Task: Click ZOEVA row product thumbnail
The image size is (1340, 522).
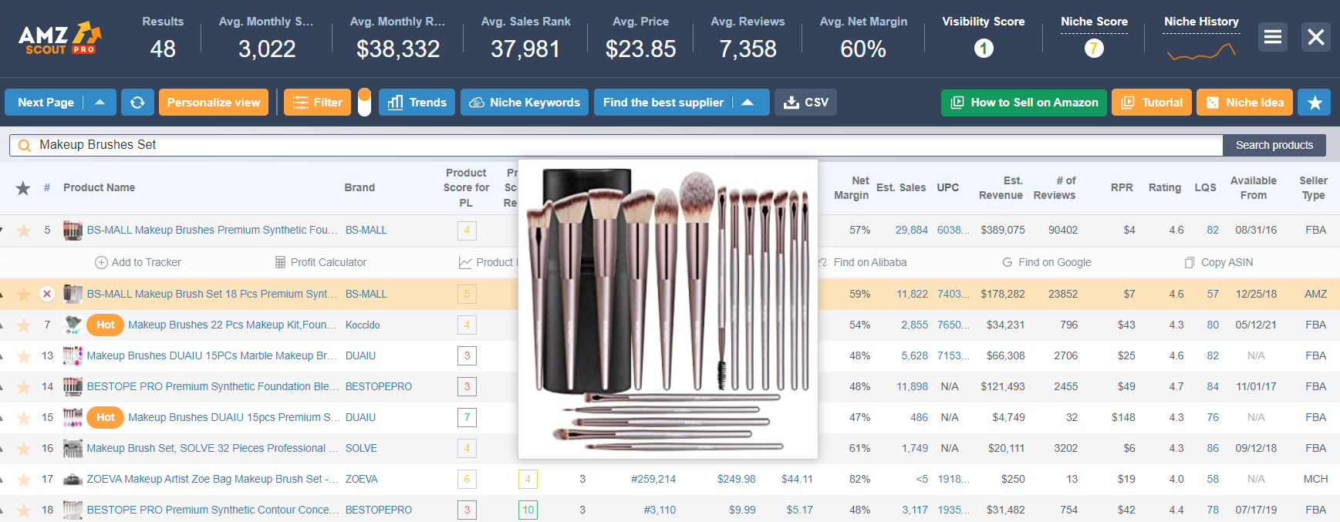Action: coord(73,479)
